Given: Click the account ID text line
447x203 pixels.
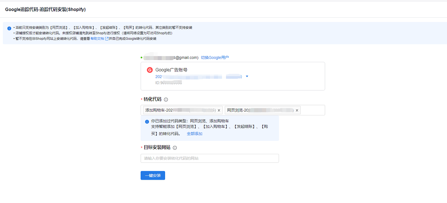Looking at the screenshot, I should [169, 82].
